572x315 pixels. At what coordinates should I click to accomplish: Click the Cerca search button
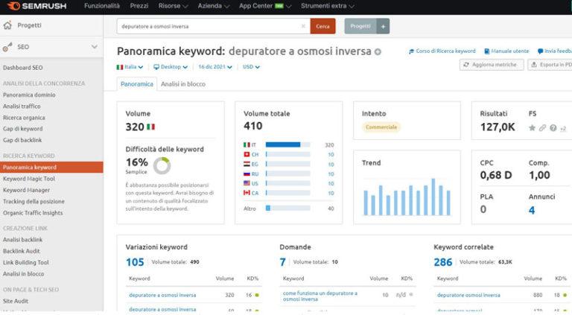[322, 26]
